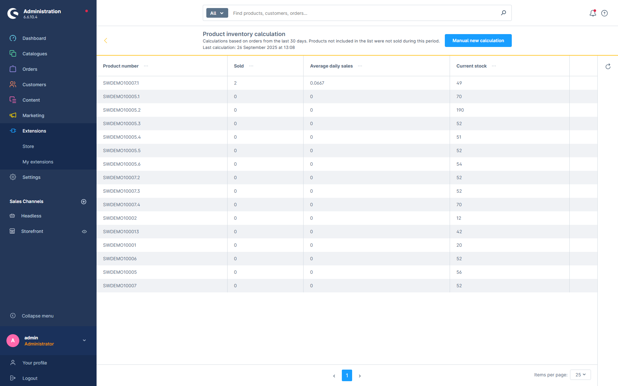The image size is (618, 386).
Task: Open notifications bell icon
Action: (x=593, y=13)
